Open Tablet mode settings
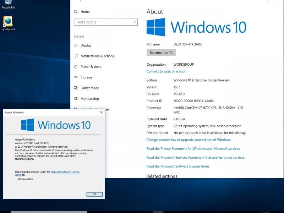 (x=90, y=88)
